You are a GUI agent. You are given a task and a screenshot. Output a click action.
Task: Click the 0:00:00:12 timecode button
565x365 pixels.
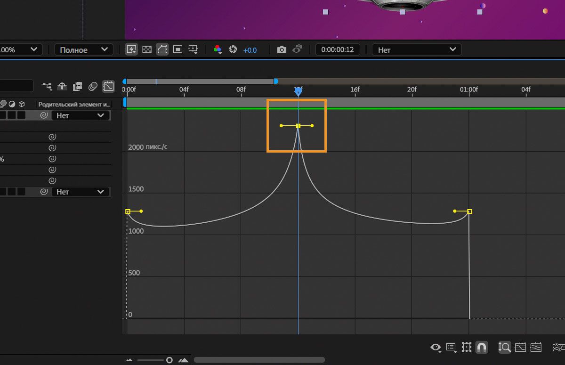337,50
